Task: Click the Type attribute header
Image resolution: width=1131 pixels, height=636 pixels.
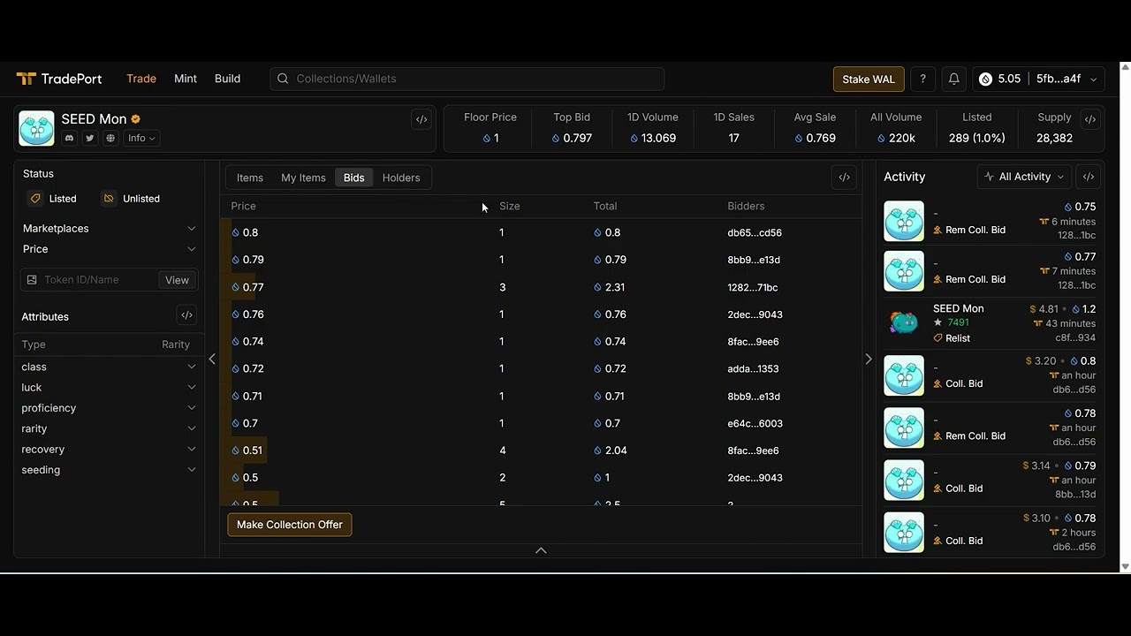Action: pos(34,344)
